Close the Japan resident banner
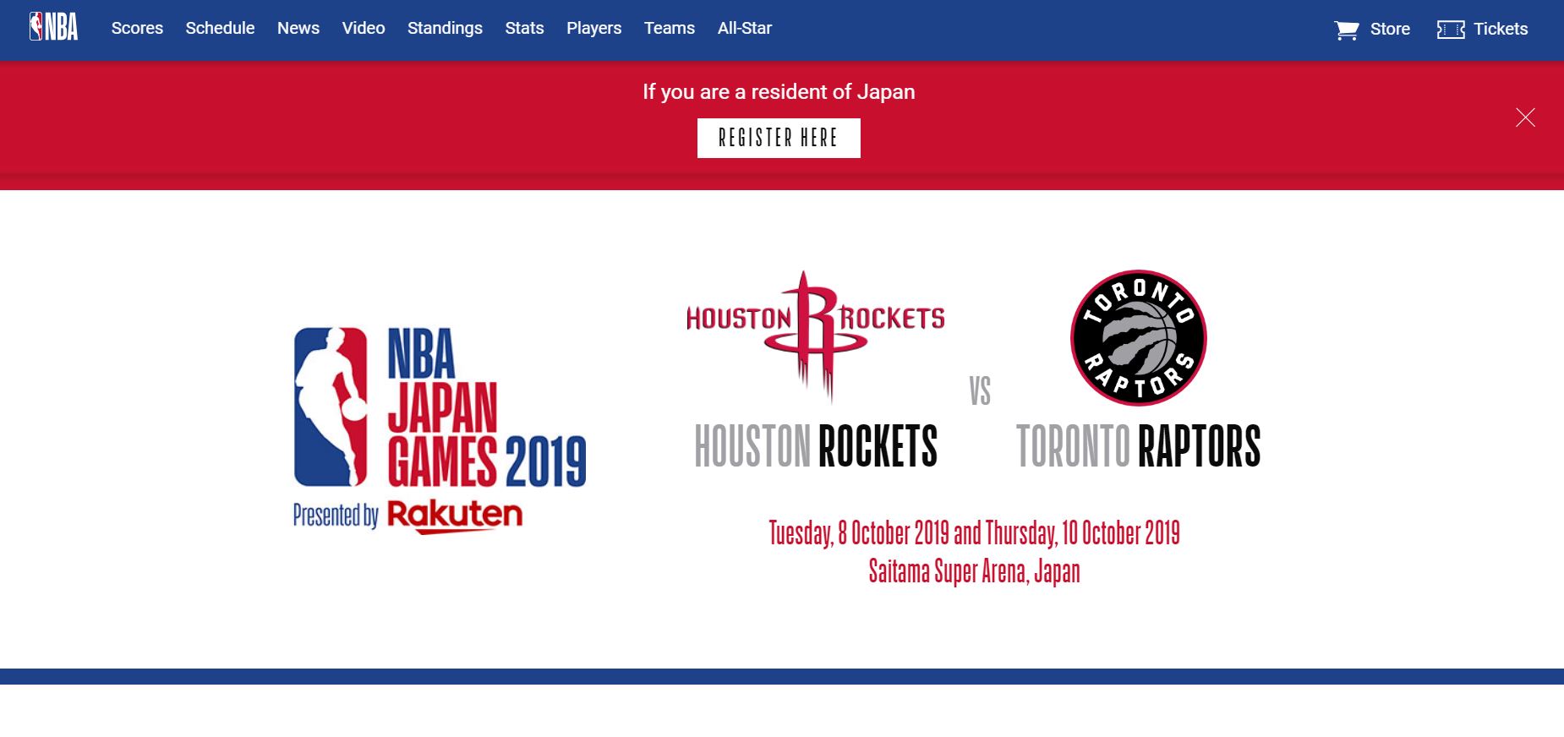Screen dimensions: 1564x737 click(1525, 117)
